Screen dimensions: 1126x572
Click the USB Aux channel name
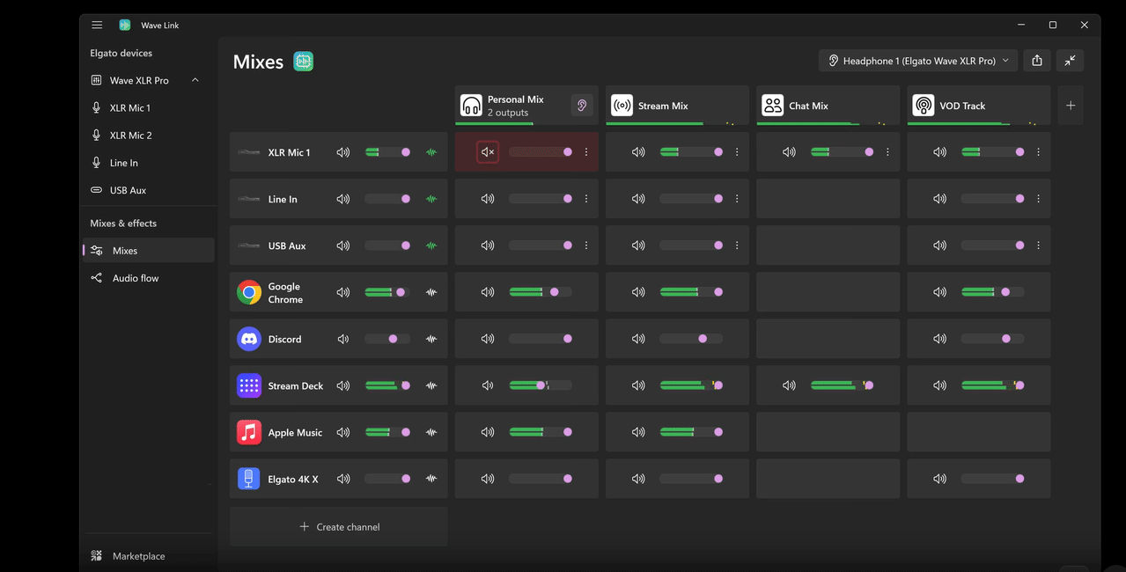coord(287,246)
